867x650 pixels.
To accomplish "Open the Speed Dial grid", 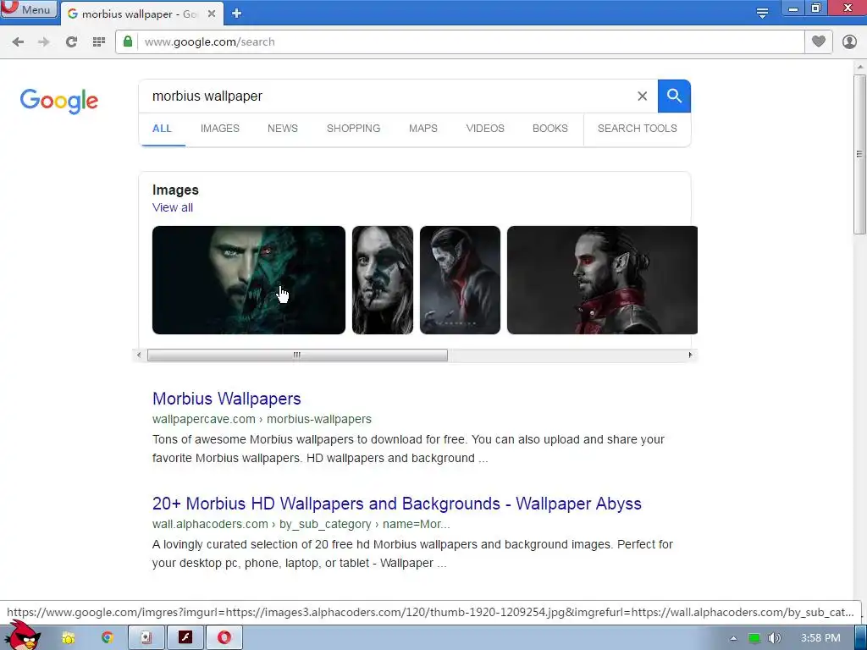I will (99, 42).
